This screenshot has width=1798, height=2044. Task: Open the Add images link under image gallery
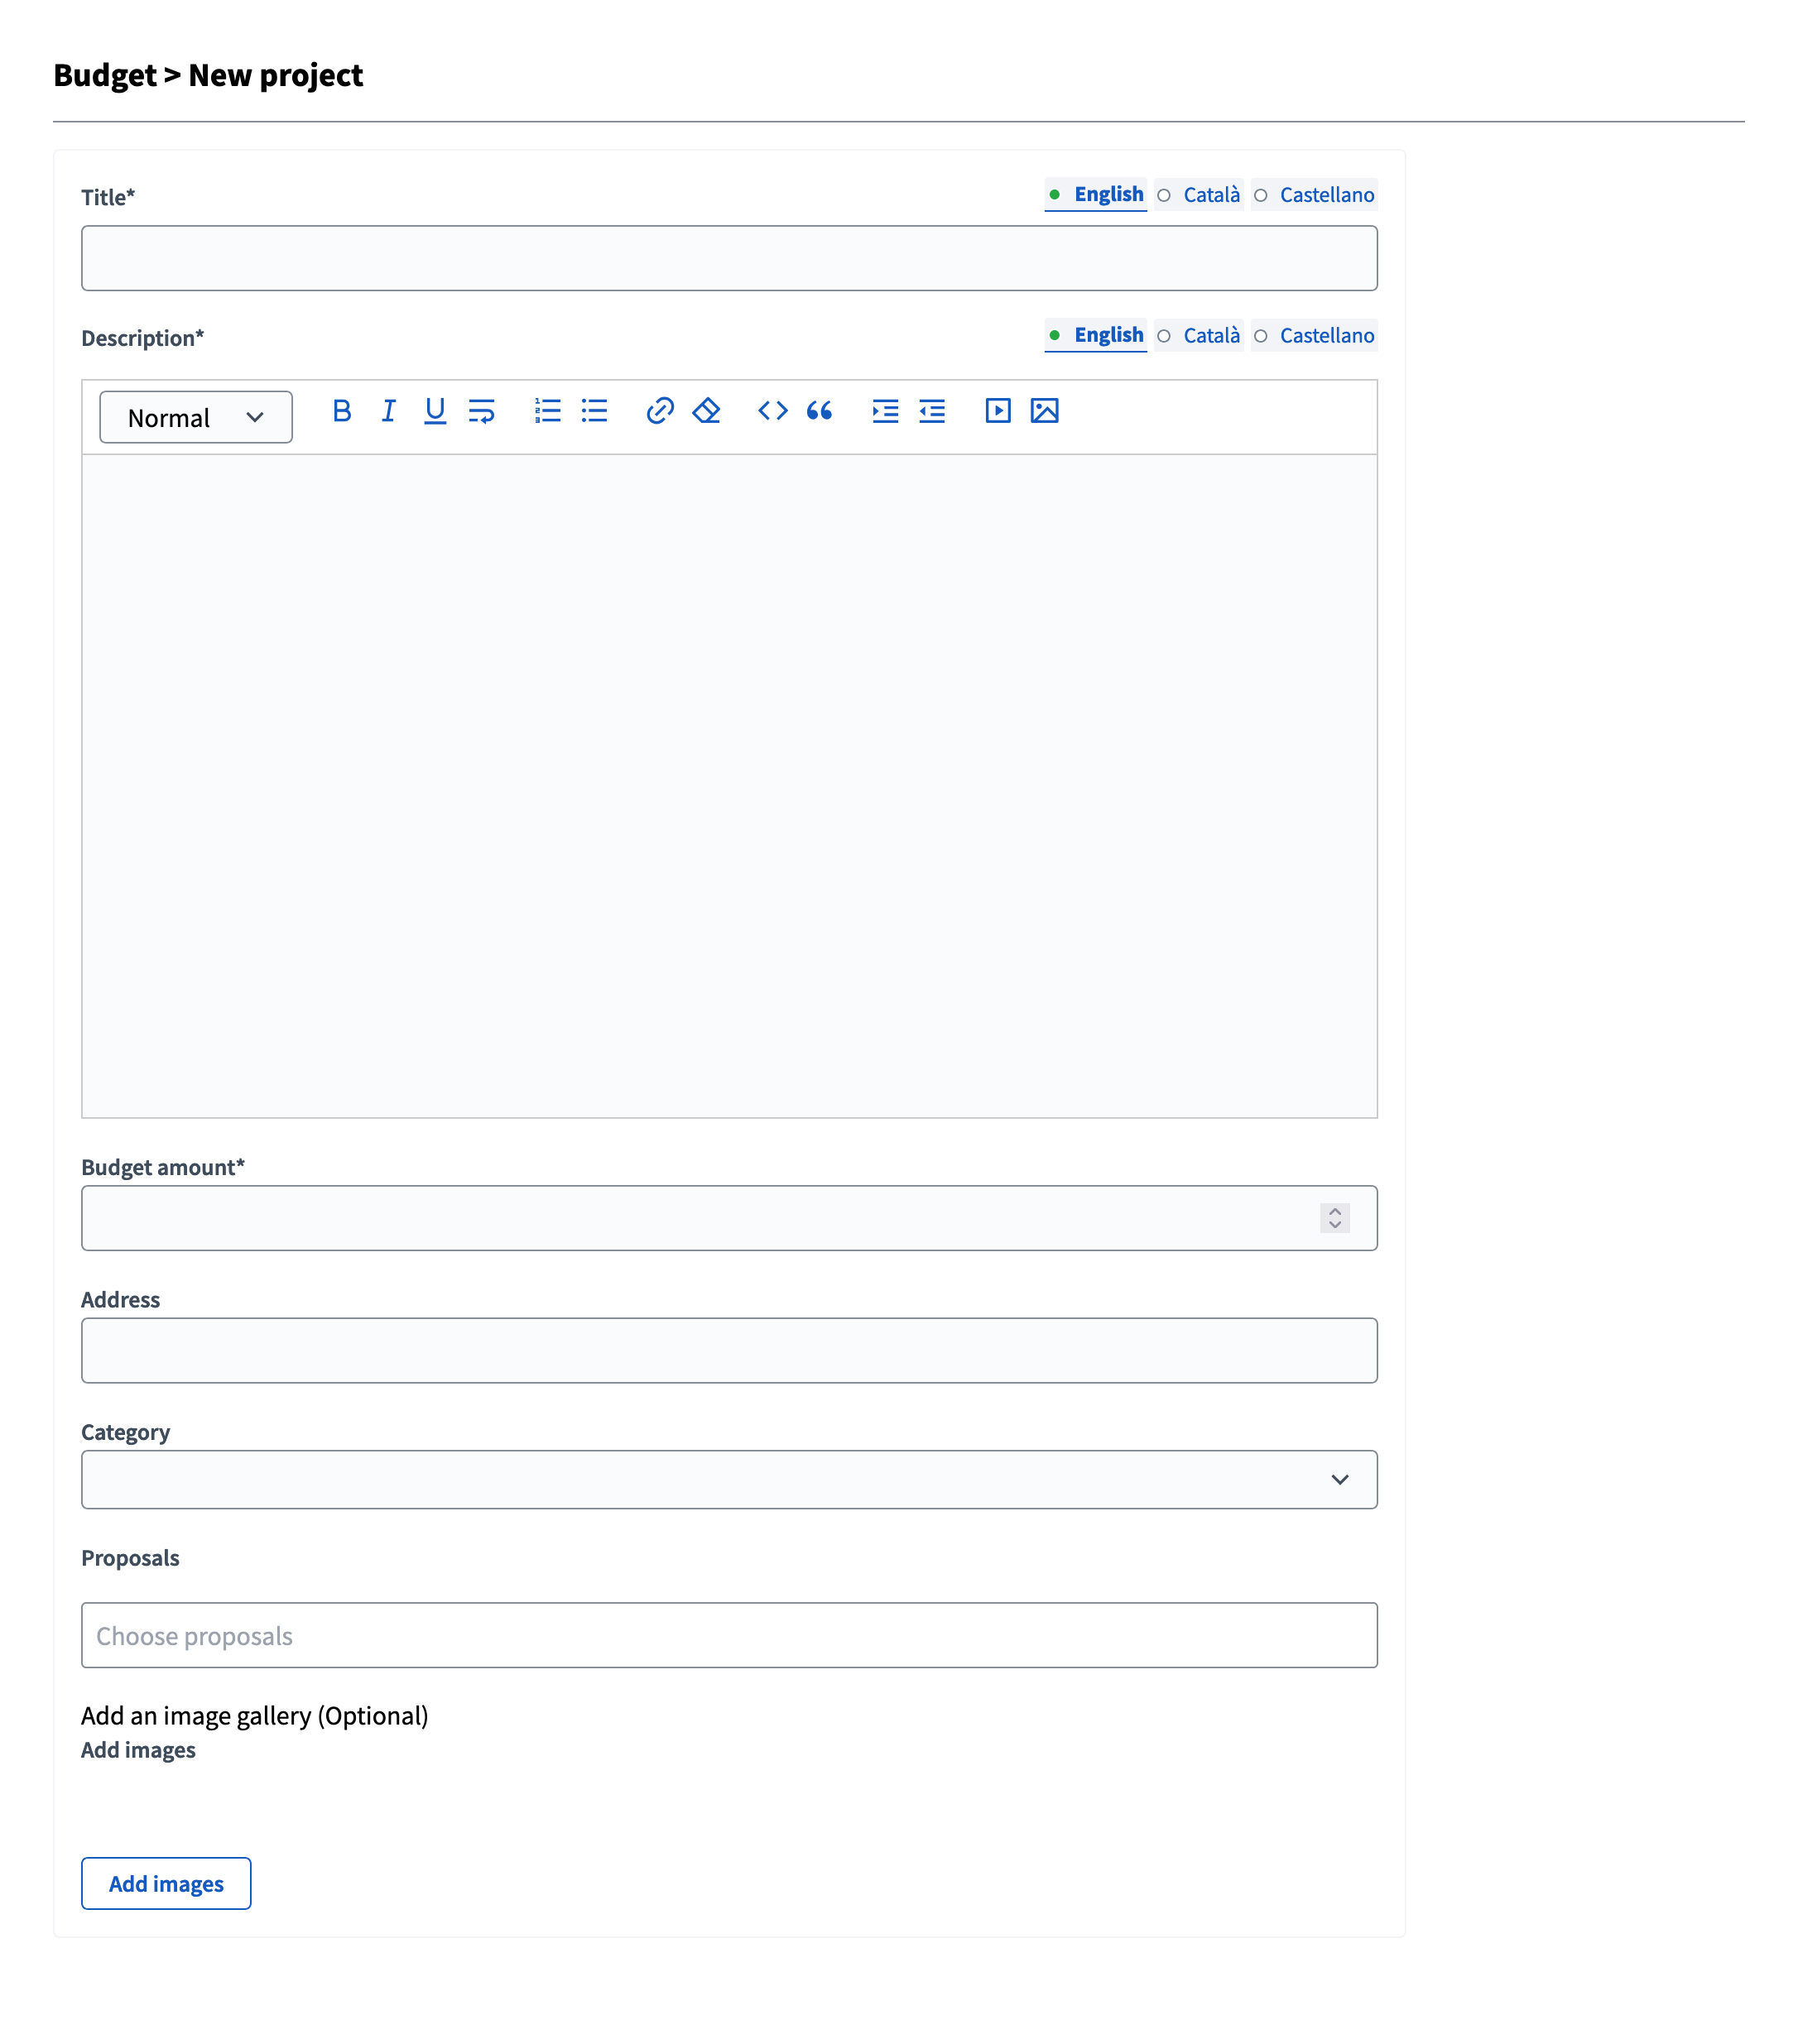click(x=138, y=1750)
